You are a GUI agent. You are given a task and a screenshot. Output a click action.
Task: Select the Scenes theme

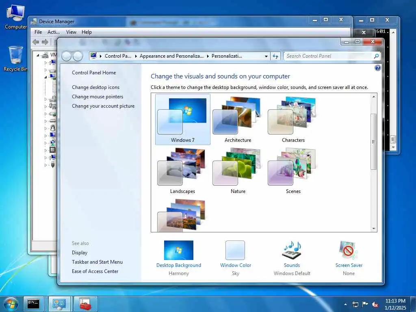293,170
